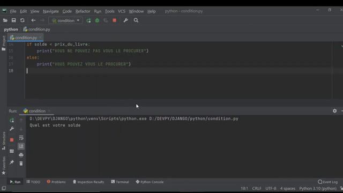Pin the Run tab
The height and width of the screenshot is (193, 343).
coord(12,162)
